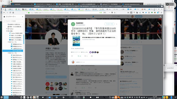Switch to the double commander tab in Chrome
Screen dimensions: 177x99
(x=154, y=4)
